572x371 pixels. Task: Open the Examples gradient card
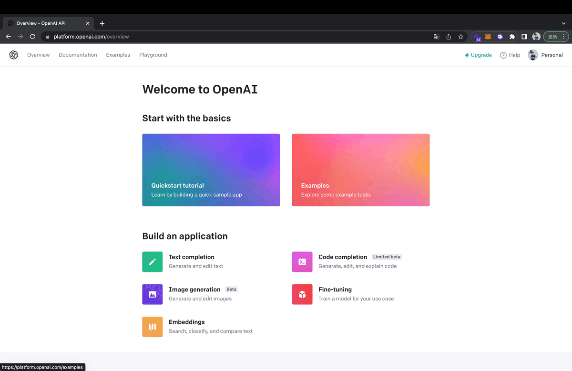pyautogui.click(x=361, y=170)
